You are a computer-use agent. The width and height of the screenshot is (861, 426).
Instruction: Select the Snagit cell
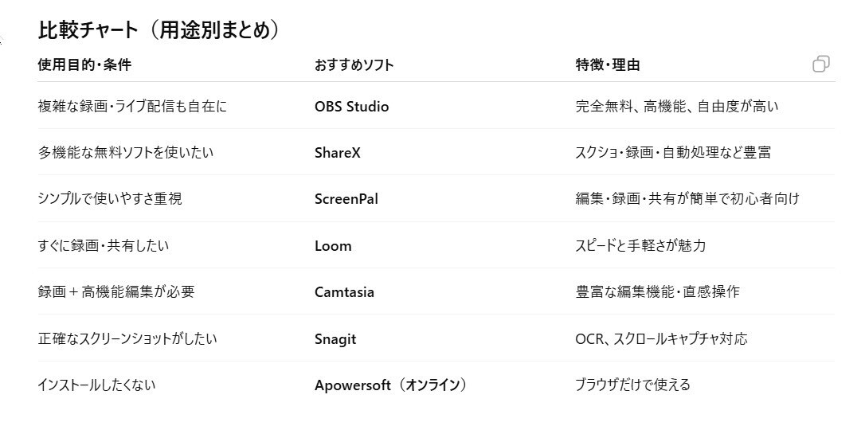tap(335, 339)
